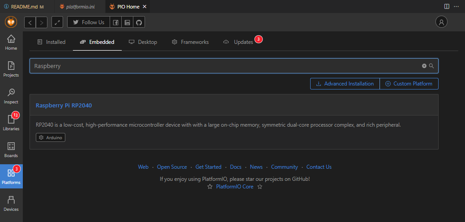The height and width of the screenshot is (222, 465).
Task: Click the search magnifier icon
Action: pos(431,66)
